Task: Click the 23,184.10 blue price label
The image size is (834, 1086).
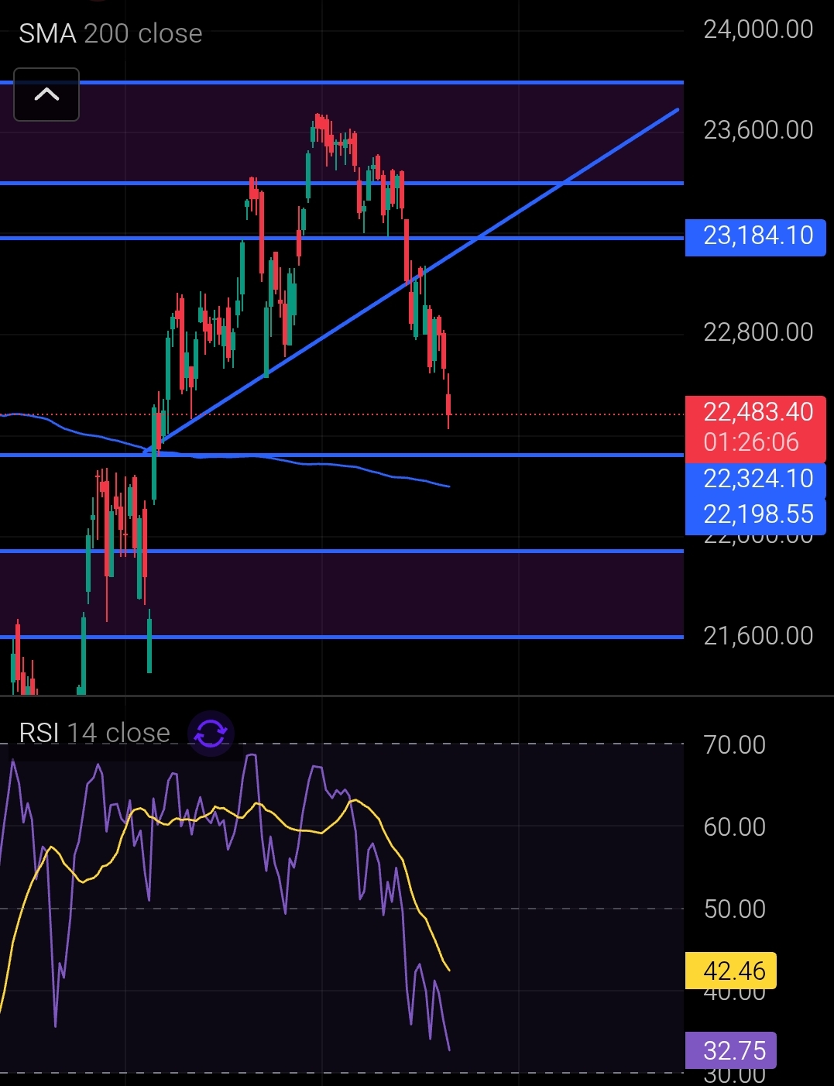Action: click(756, 235)
